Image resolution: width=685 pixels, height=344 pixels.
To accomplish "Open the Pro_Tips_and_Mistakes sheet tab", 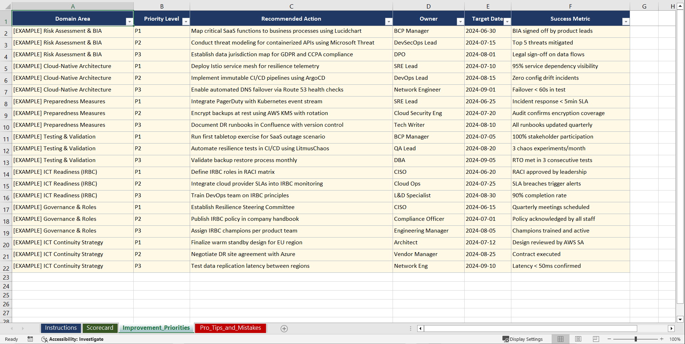I will [230, 328].
